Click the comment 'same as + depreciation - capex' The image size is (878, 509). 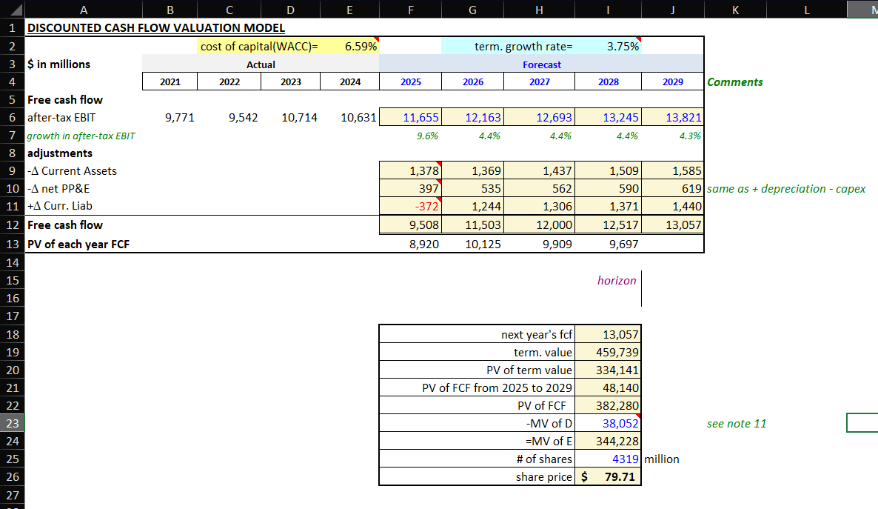(x=786, y=189)
